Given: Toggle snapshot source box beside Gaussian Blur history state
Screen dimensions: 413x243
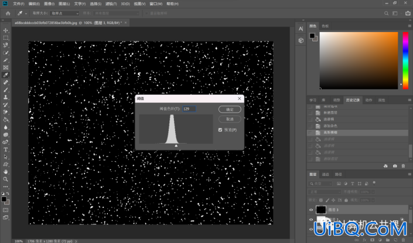Looking at the screenshot, I should click(x=310, y=133).
